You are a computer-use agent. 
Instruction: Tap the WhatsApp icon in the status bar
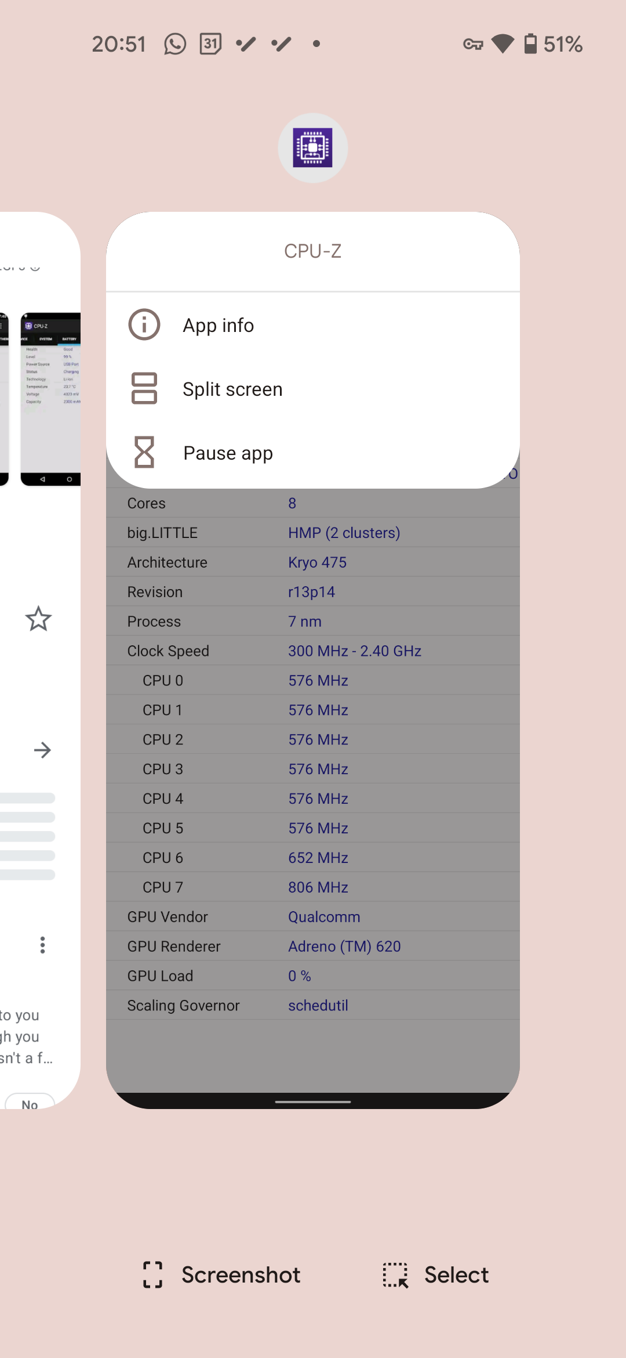(x=174, y=44)
